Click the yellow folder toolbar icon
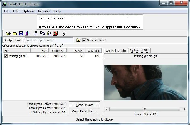The image size is (190, 125). tap(15, 33)
